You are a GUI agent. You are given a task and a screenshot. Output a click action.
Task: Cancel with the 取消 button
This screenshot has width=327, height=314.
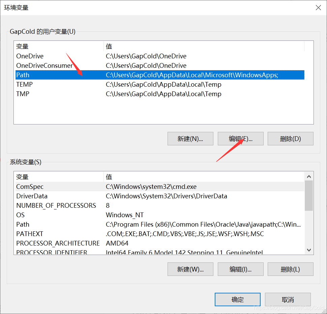coord(288,299)
